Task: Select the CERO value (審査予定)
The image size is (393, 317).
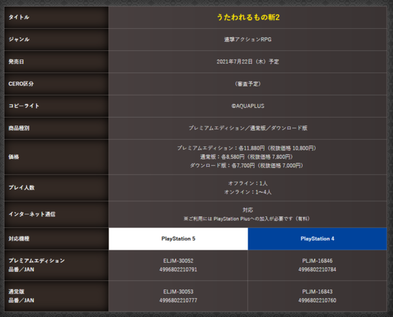Action: coord(248,84)
